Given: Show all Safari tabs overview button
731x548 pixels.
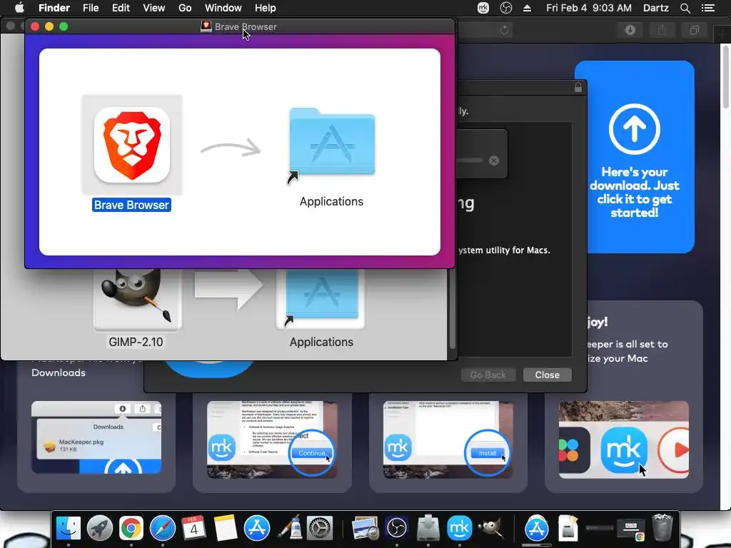Looking at the screenshot, I should (x=694, y=30).
